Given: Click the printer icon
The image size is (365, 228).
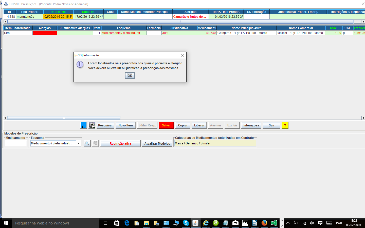Looking at the screenshot, I should 92,125.
